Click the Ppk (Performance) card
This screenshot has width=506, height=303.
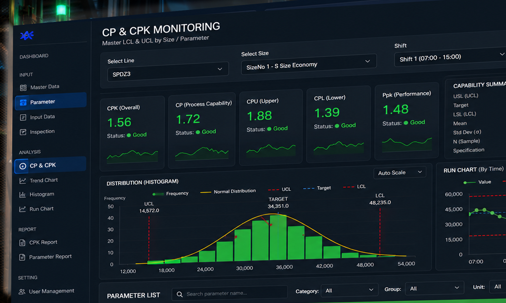[406, 121]
